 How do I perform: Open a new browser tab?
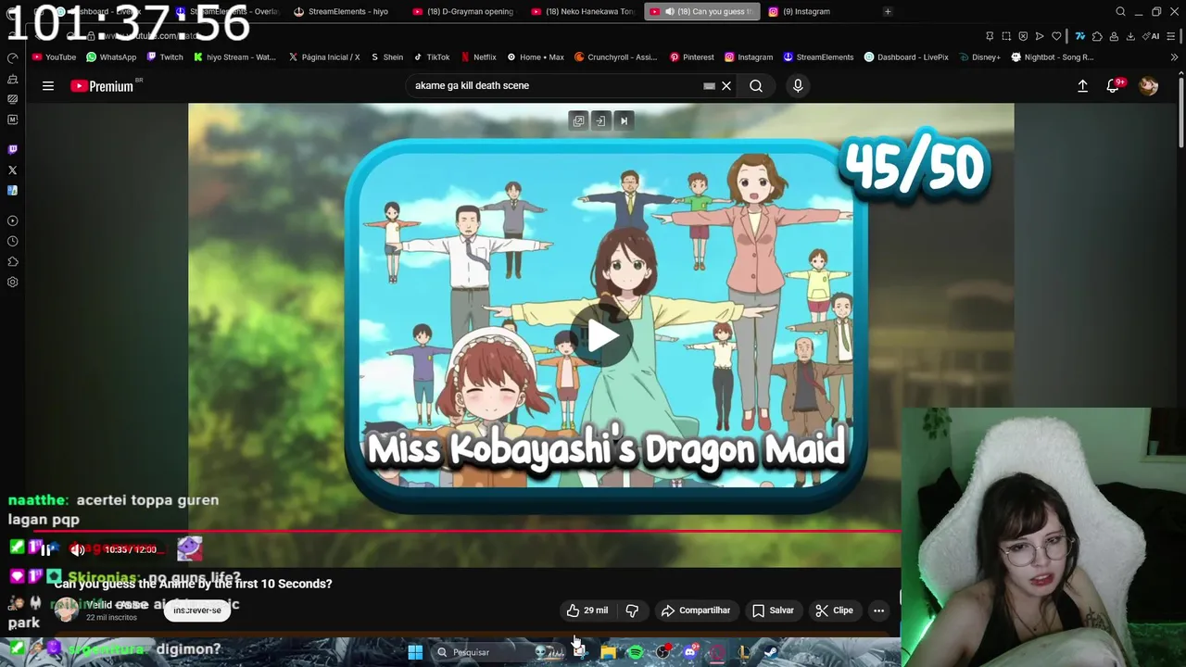point(888,12)
